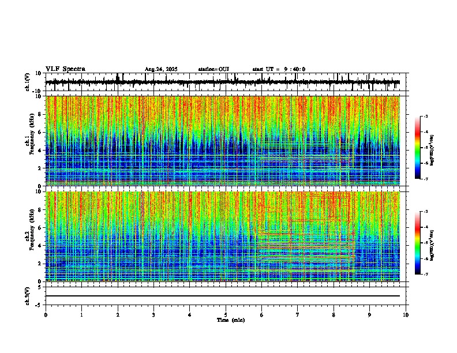Viewport: 457px width, 353px height.
Task: Click the "4" kHz tick of ch.1 frequency axis
Action: click(40, 151)
